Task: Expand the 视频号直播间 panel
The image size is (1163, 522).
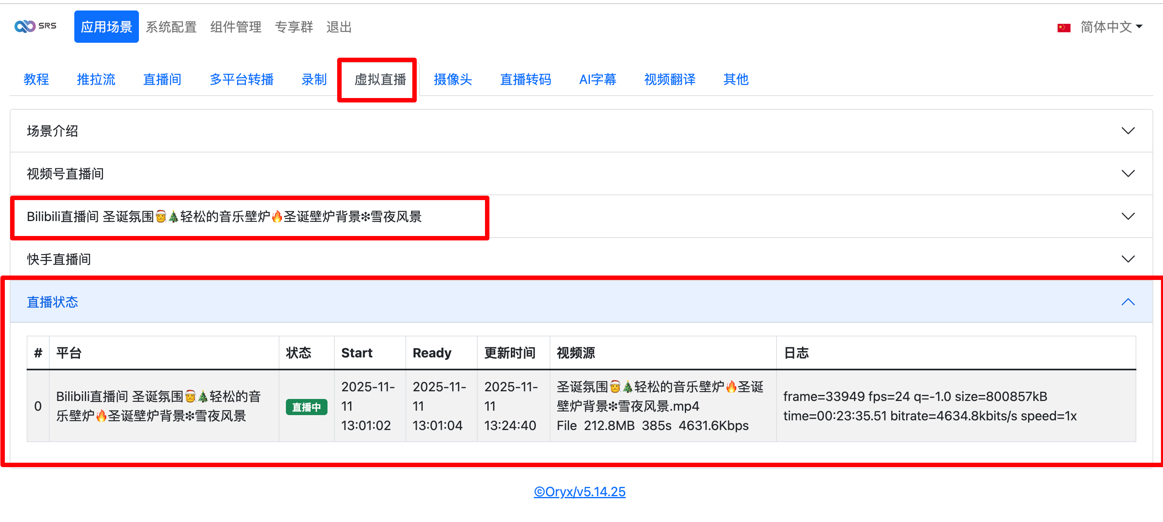Action: (1127, 174)
